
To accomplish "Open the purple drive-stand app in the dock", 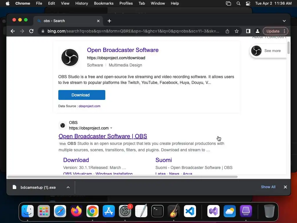I will point(246,211).
